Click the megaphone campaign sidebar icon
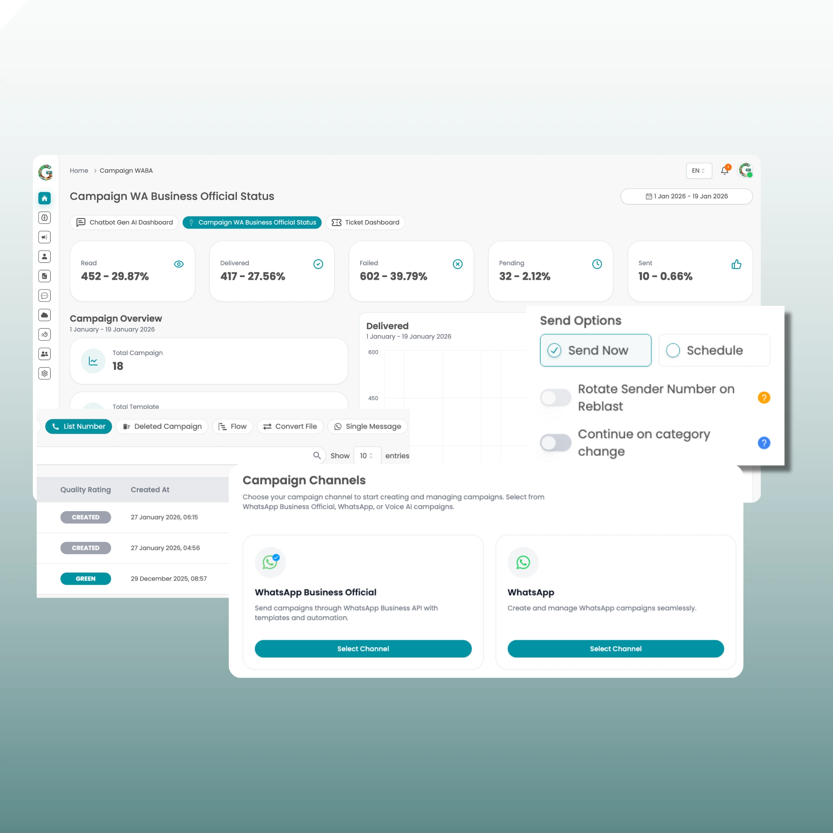The height and width of the screenshot is (833, 833). point(44,237)
